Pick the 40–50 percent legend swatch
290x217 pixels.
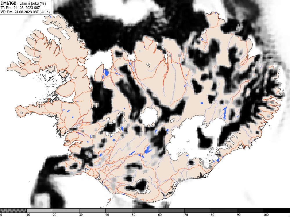119,211
